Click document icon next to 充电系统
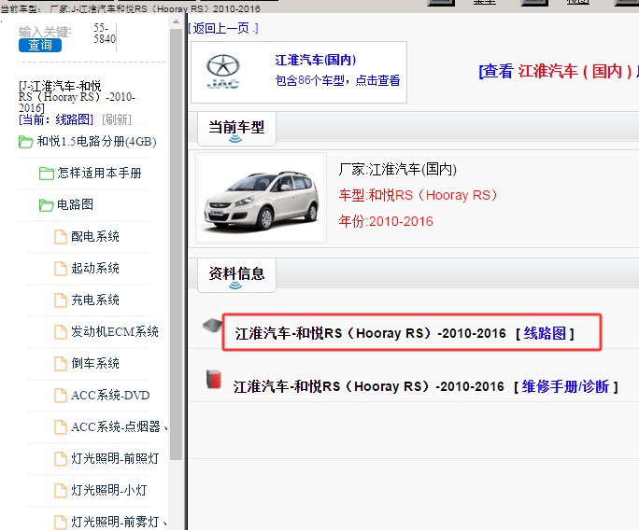 [x=61, y=300]
